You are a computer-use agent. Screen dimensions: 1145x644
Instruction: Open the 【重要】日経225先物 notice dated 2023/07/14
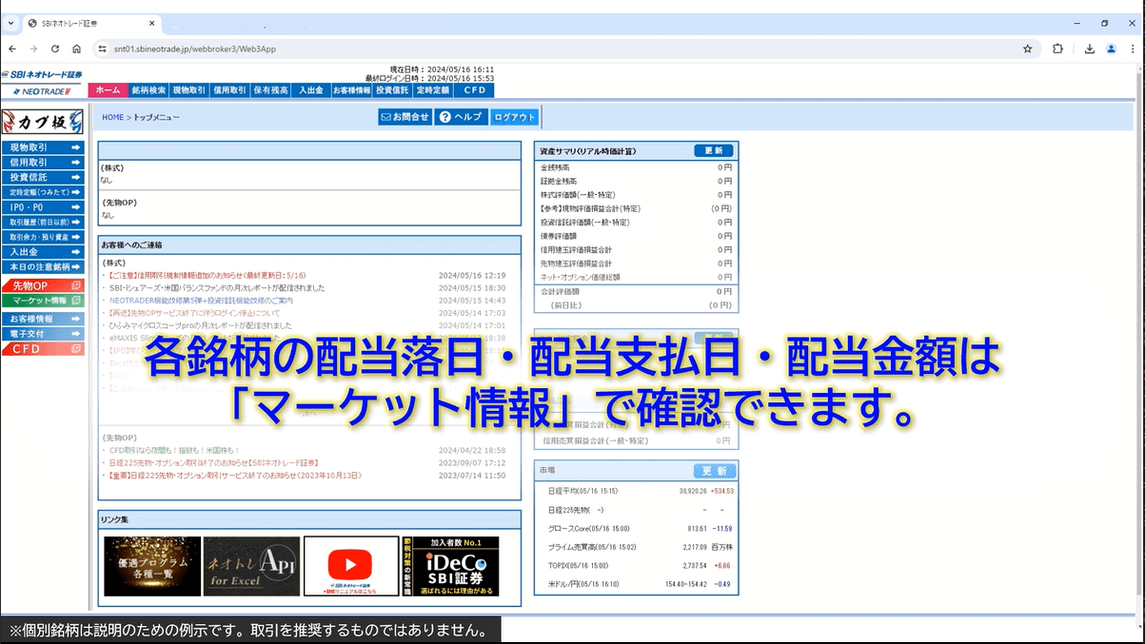click(x=234, y=475)
